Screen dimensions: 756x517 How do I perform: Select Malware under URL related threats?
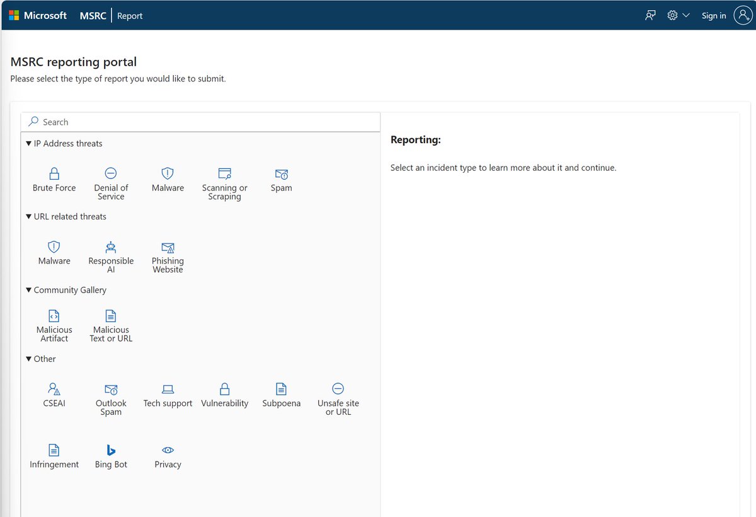click(54, 253)
